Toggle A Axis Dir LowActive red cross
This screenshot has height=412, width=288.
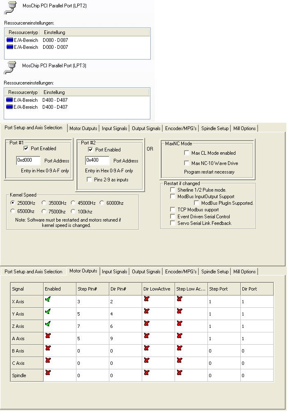[x=147, y=336]
